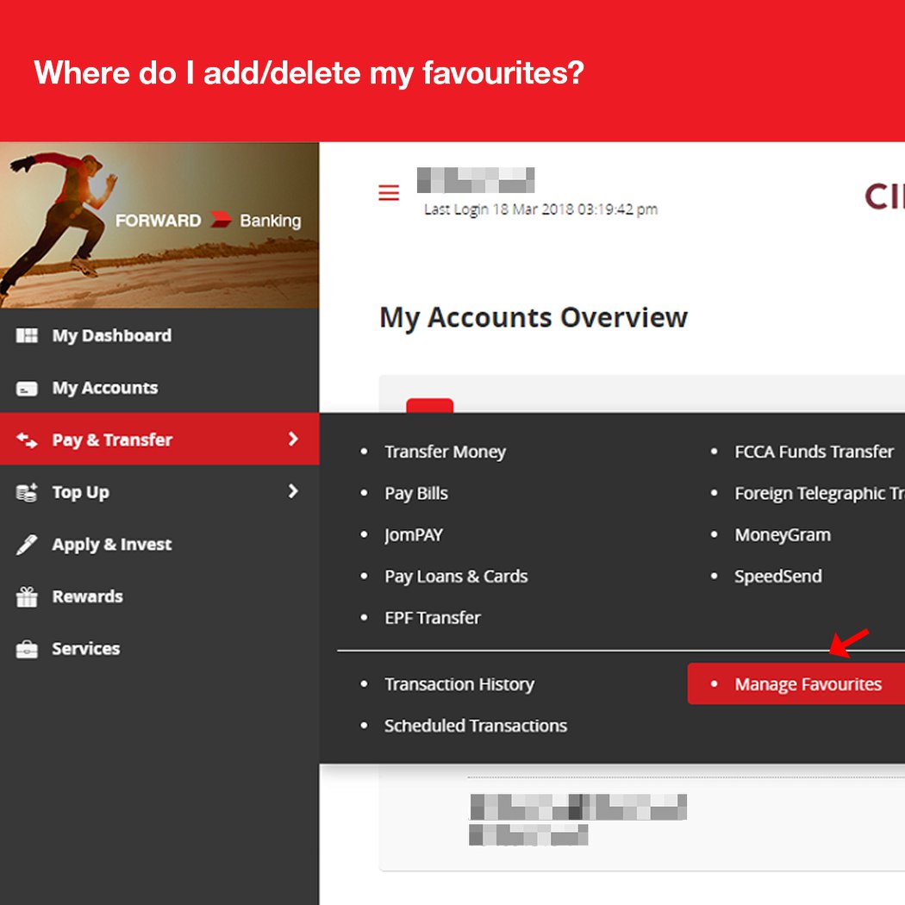The width and height of the screenshot is (905, 905).
Task: Click the Rewards gift icon
Action: [27, 596]
